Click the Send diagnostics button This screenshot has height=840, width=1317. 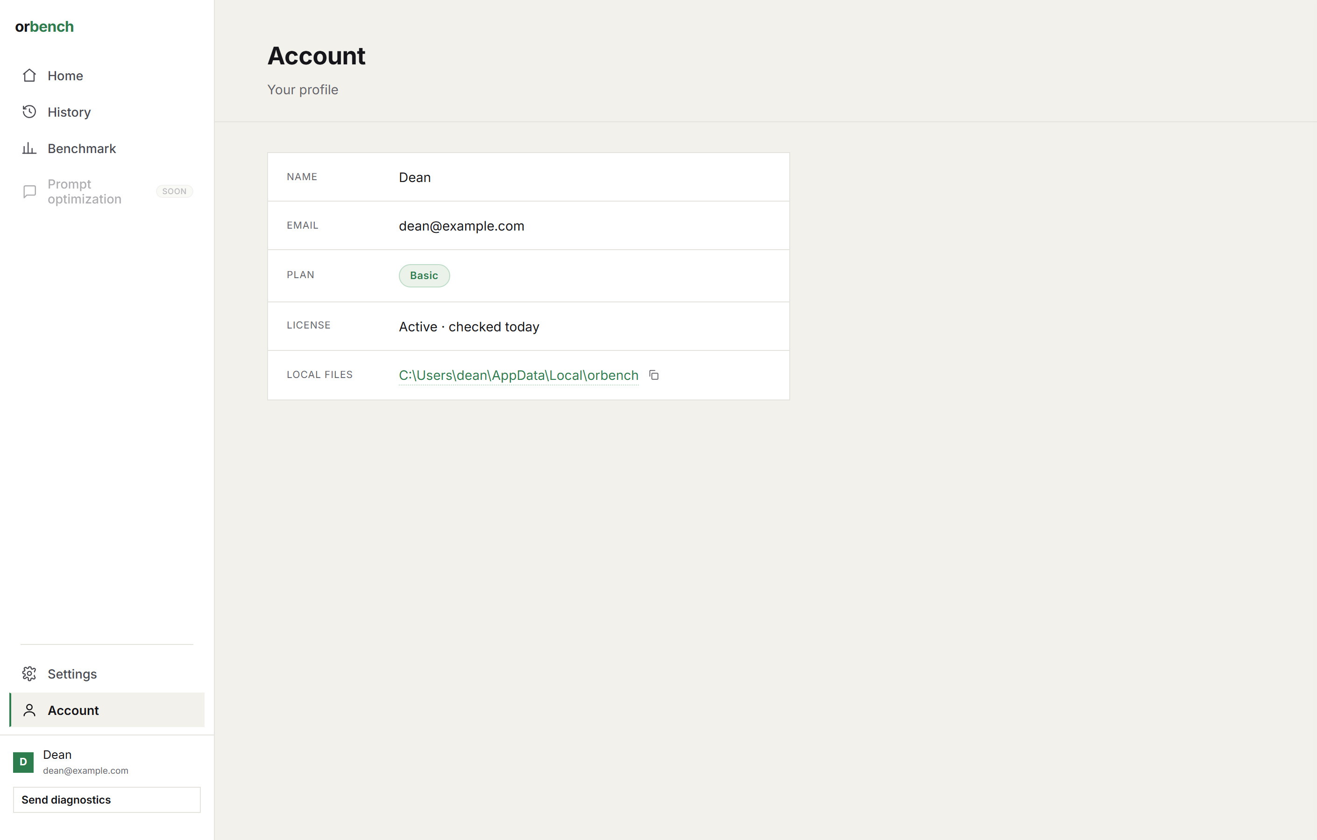click(106, 799)
